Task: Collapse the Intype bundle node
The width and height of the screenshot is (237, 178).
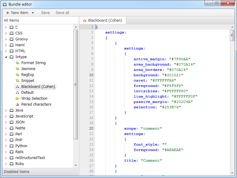Action: click(x=6, y=57)
